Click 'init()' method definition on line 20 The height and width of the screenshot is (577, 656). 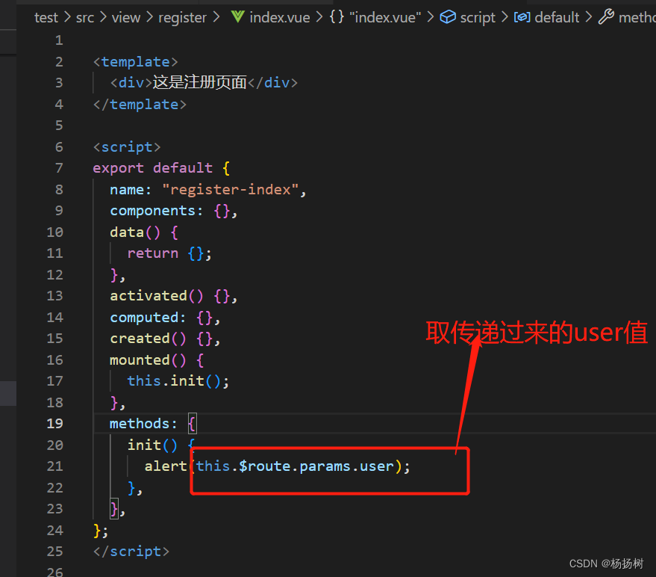click(x=153, y=445)
